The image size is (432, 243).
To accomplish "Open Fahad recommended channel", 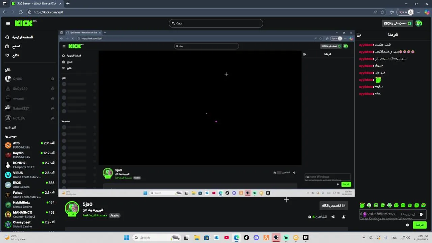I will (x=30, y=194).
